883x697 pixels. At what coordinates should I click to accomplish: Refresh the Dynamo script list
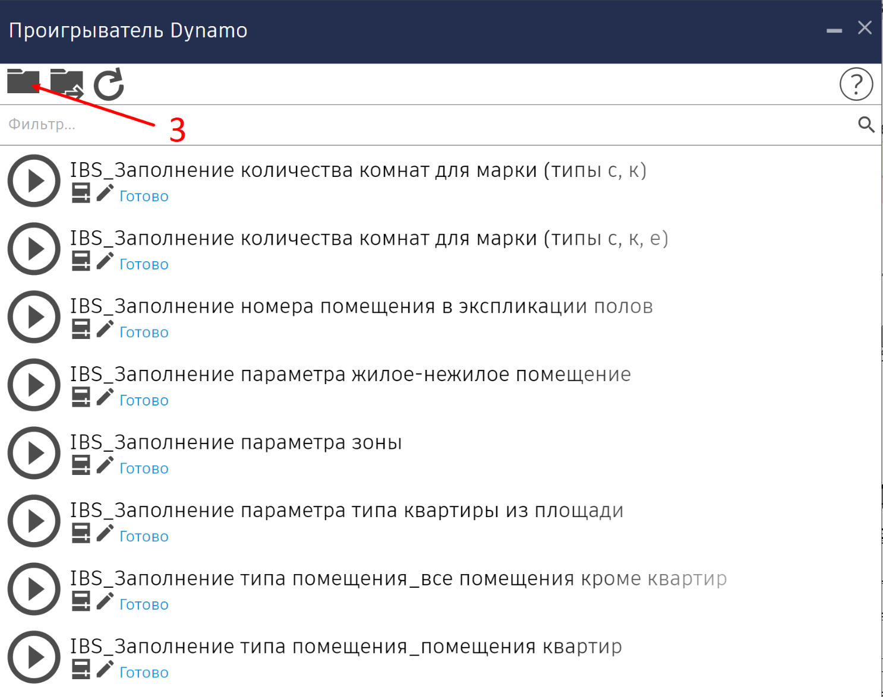click(109, 84)
